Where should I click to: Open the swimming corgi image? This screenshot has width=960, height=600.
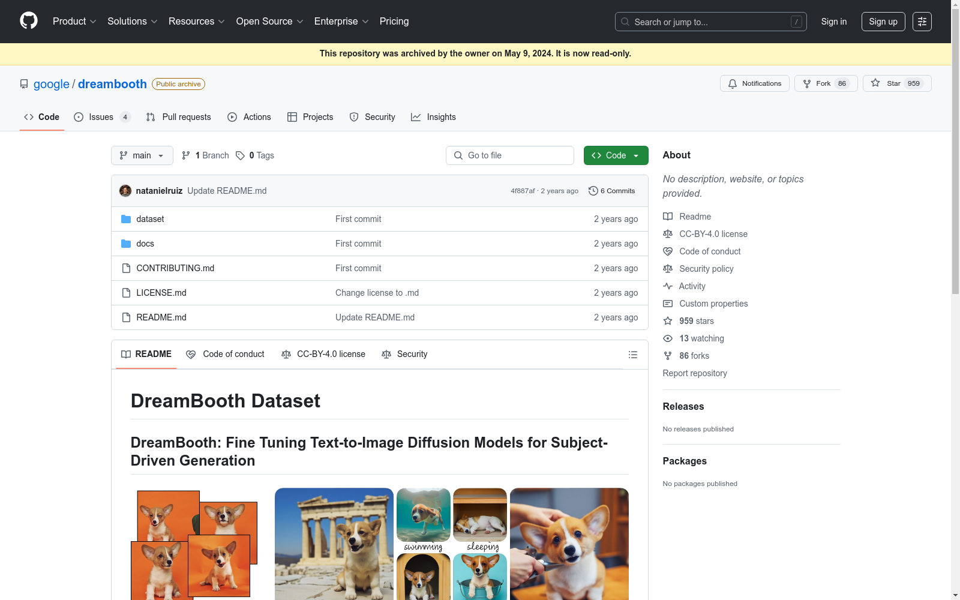(x=424, y=515)
